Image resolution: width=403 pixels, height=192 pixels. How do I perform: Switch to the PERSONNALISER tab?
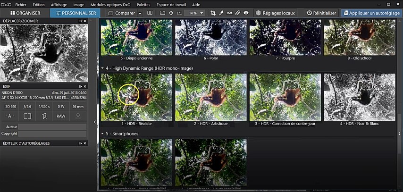[76, 13]
